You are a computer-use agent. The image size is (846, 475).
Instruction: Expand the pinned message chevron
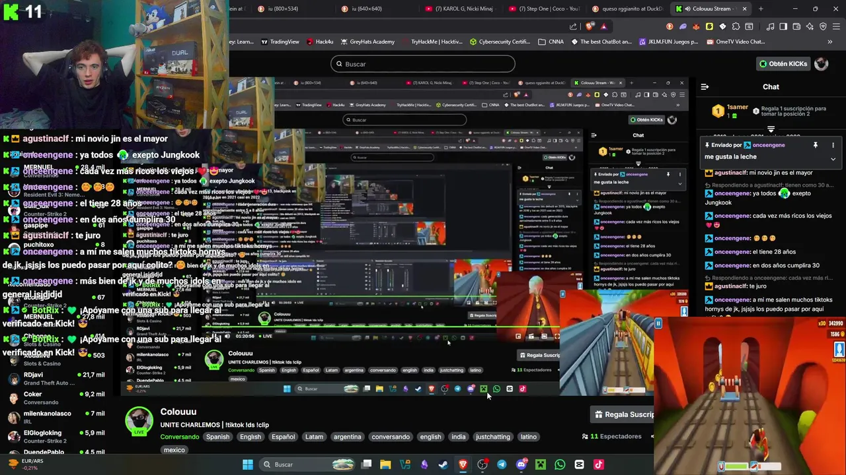pos(833,158)
